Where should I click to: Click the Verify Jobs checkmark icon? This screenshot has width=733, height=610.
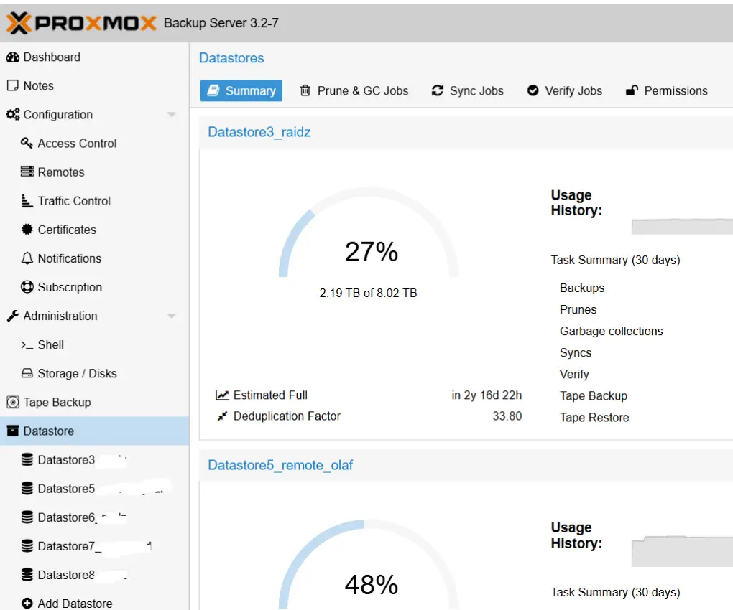point(533,90)
